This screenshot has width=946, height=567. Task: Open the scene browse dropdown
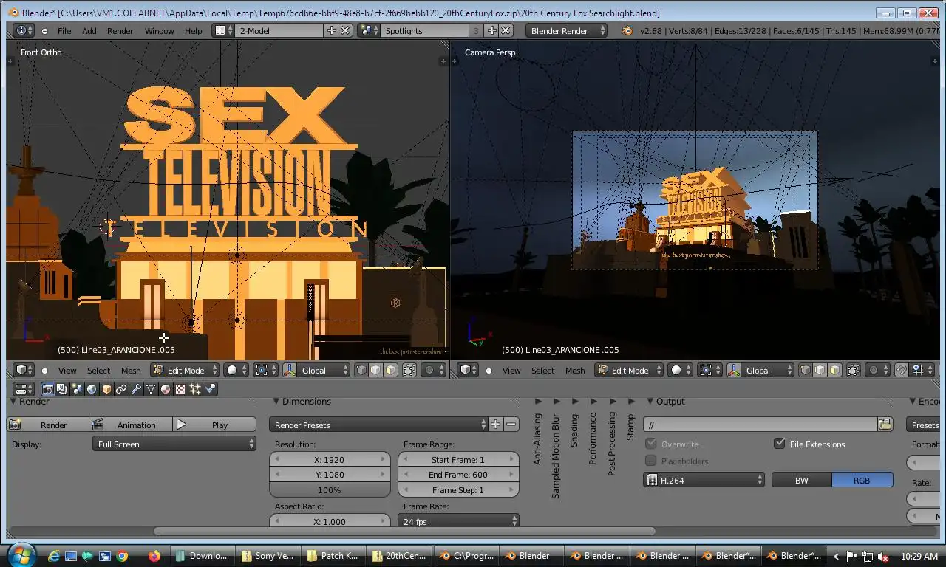tap(369, 30)
